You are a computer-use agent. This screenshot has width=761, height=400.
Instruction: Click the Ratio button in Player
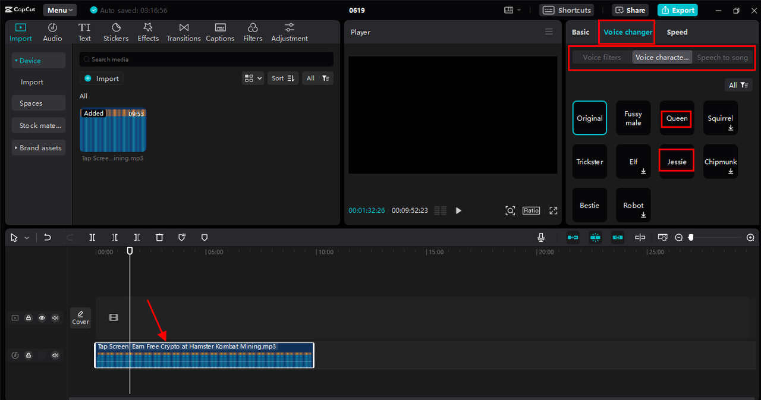point(531,210)
